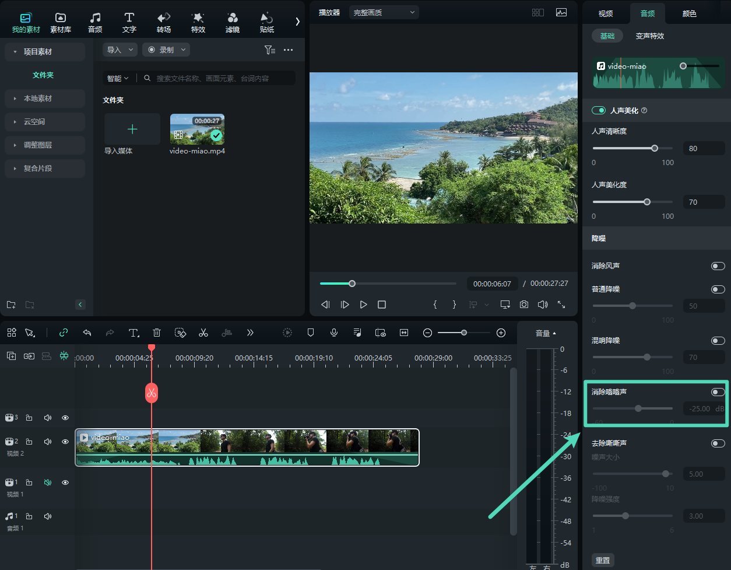Select the text tool in timeline toolbar

pyautogui.click(x=133, y=333)
